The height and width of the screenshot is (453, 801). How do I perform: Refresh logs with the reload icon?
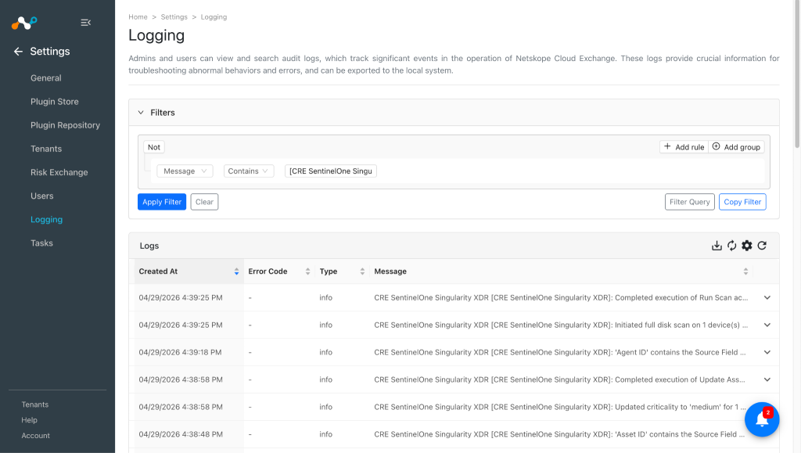(762, 246)
